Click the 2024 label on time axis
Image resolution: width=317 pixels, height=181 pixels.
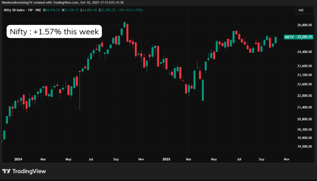pyautogui.click(x=17, y=159)
